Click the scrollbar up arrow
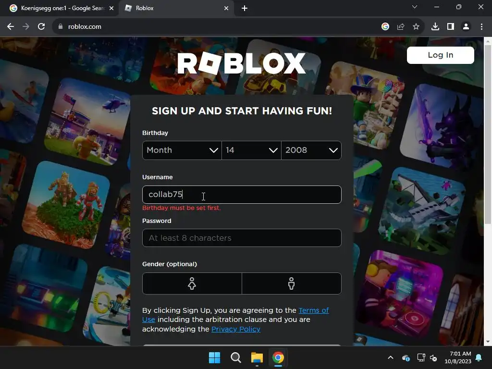The image size is (492, 369). (x=488, y=41)
